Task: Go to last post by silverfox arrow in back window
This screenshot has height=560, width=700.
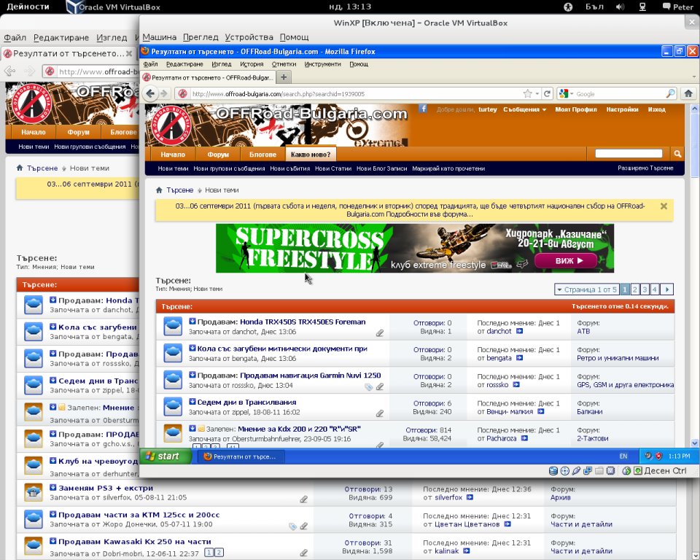Action: [470, 497]
